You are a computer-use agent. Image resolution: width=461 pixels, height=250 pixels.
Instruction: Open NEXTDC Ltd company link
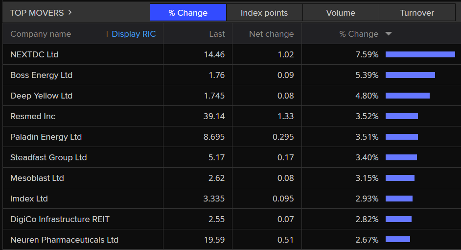tap(34, 54)
